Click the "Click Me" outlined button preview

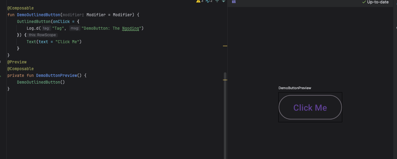coord(310,108)
